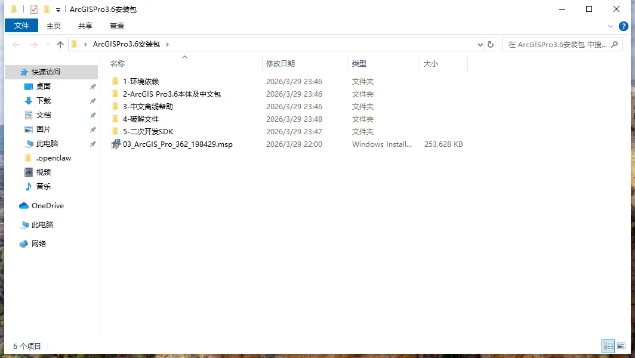
Task: Click the date 2026/3/29 22:00
Action: 294,144
